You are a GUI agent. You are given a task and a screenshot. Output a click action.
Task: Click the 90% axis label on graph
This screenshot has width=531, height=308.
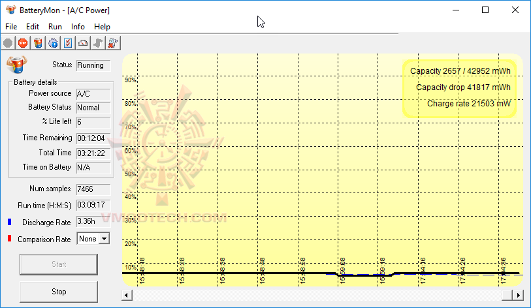131,80
